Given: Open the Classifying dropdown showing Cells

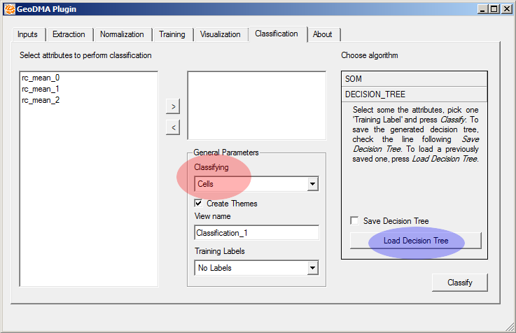Looking at the screenshot, I should coord(256,184).
